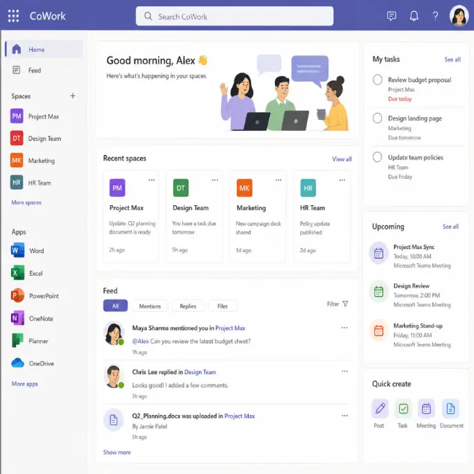Select the Replies feed tab
474x474 pixels.
(188, 306)
